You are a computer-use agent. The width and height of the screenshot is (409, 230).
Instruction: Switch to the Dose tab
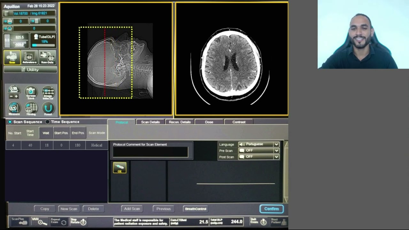pyautogui.click(x=209, y=122)
